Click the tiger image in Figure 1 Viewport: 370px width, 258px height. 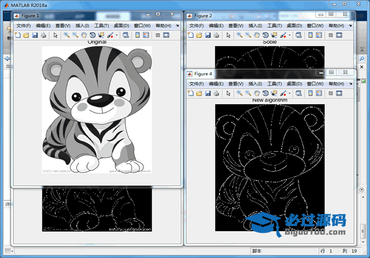coord(96,109)
